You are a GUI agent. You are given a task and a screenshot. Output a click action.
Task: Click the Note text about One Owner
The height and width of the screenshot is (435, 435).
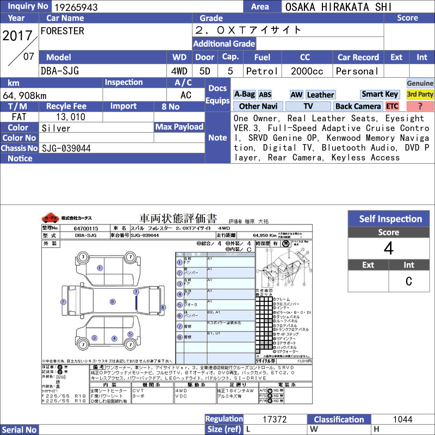tap(332, 138)
